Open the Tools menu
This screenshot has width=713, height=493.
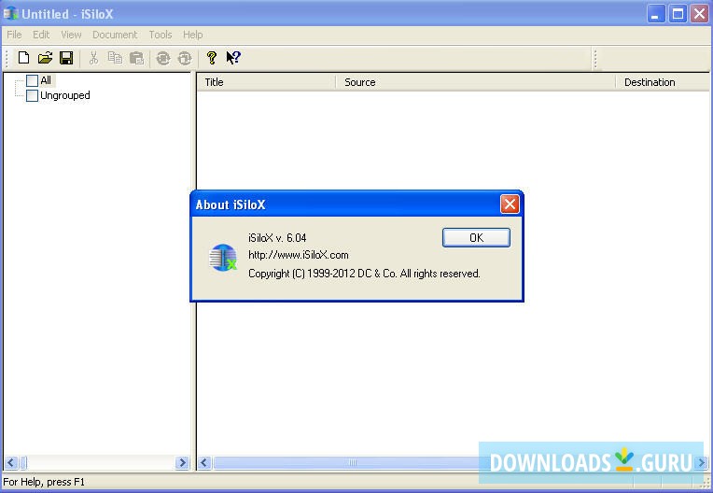tap(161, 35)
